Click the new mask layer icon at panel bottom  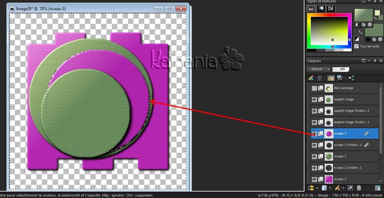click(350, 188)
